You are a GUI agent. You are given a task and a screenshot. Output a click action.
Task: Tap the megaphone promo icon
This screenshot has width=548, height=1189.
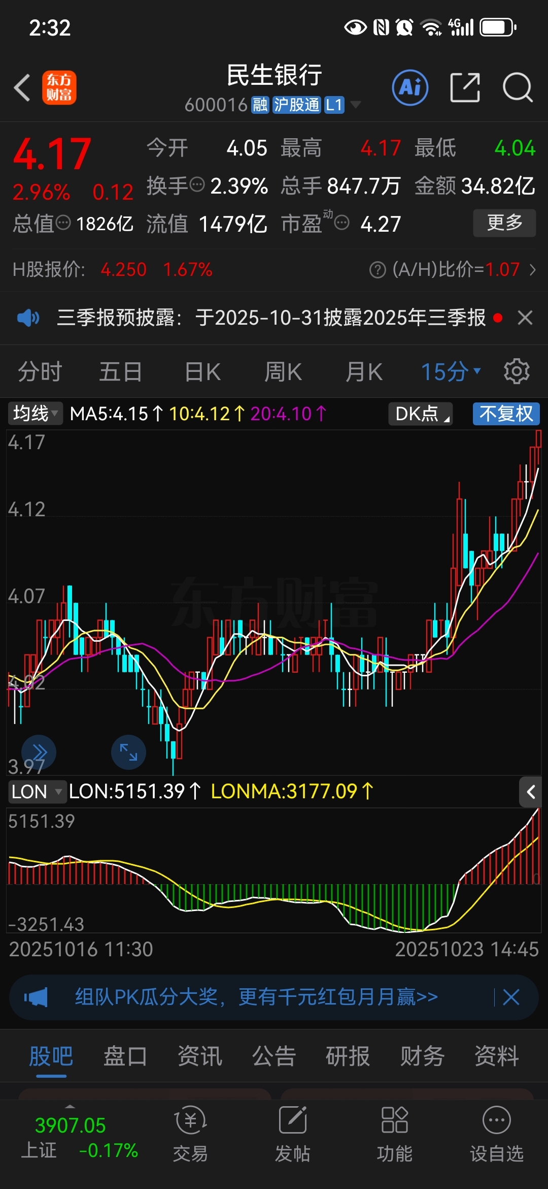tap(36, 997)
